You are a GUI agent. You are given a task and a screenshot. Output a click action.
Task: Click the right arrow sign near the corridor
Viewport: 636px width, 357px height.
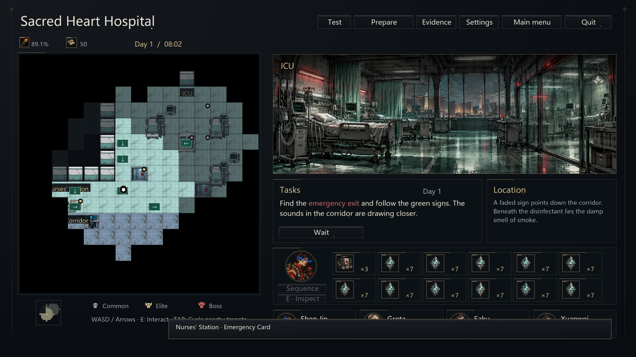pyautogui.click(x=154, y=207)
